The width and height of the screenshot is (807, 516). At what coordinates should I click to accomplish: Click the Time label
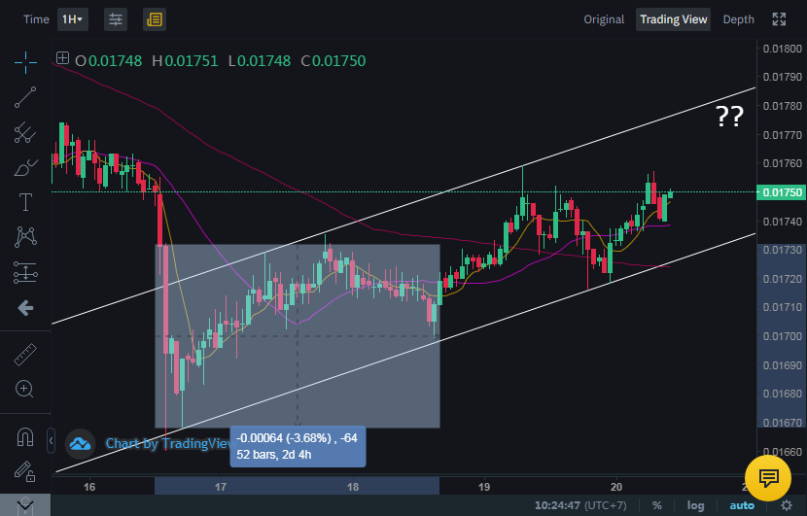[36, 19]
